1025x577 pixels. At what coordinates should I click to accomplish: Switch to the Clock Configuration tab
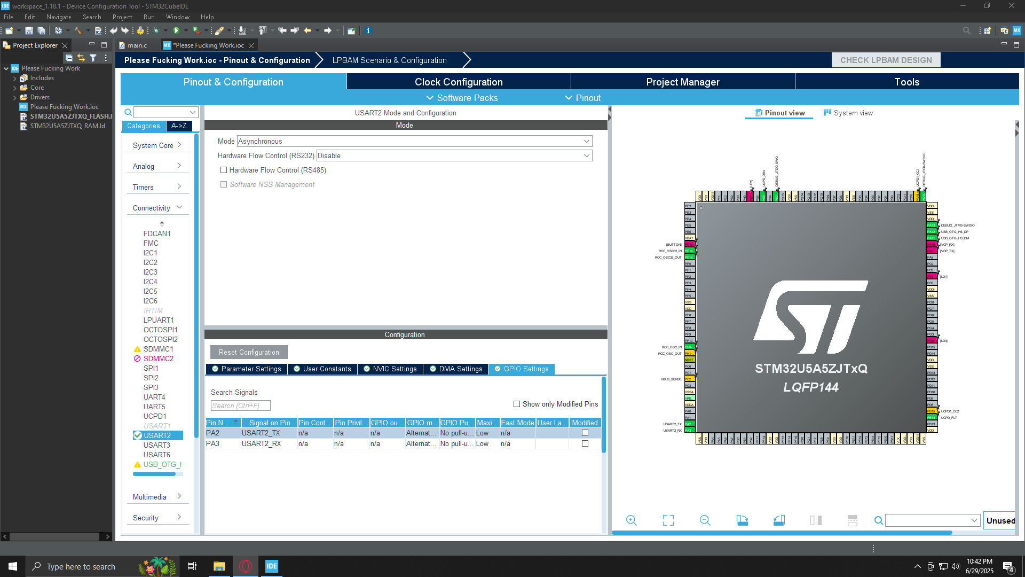pos(459,82)
